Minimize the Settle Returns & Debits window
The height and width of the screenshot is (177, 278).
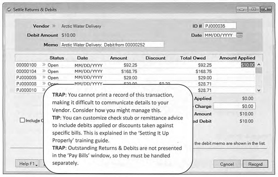click(242, 9)
